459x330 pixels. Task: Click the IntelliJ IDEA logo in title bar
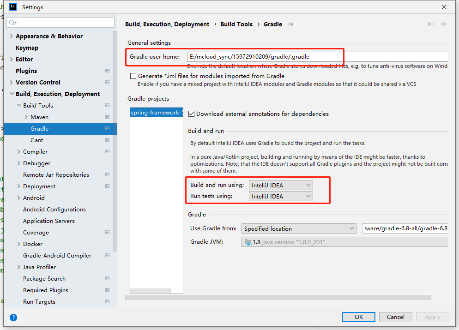(x=13, y=7)
